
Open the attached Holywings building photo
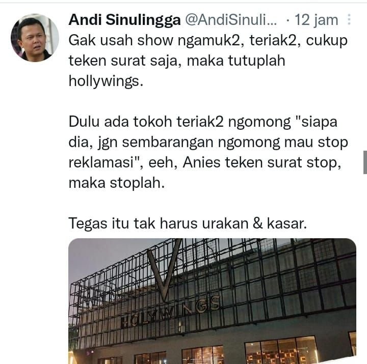click(x=212, y=301)
